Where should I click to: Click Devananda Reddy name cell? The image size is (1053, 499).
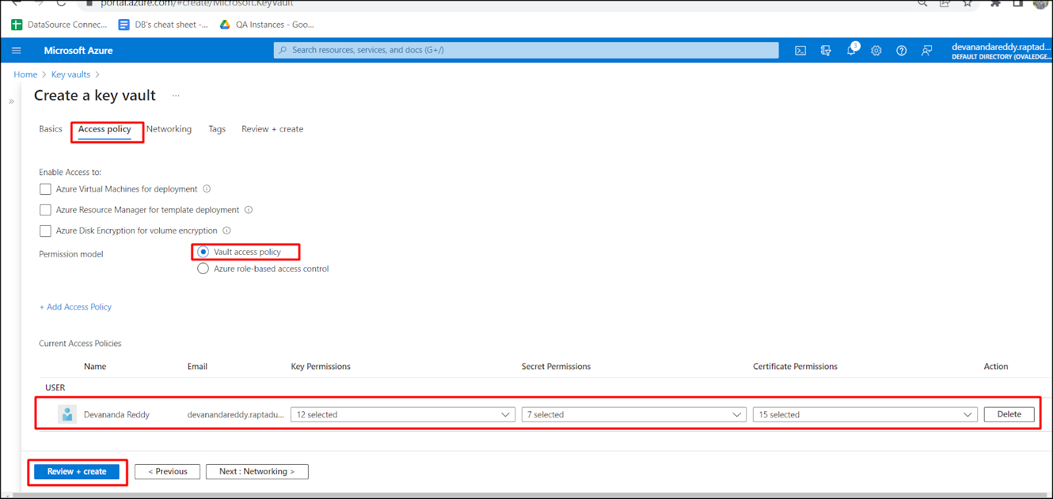coord(116,415)
